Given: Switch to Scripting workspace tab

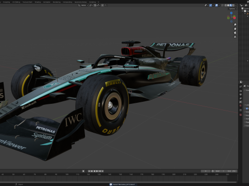Looking at the screenshot, I should point(92,2).
